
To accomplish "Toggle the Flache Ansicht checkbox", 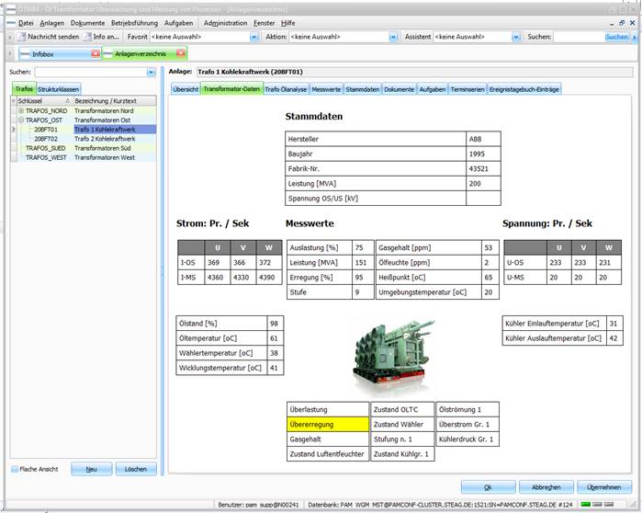I will 15,469.
